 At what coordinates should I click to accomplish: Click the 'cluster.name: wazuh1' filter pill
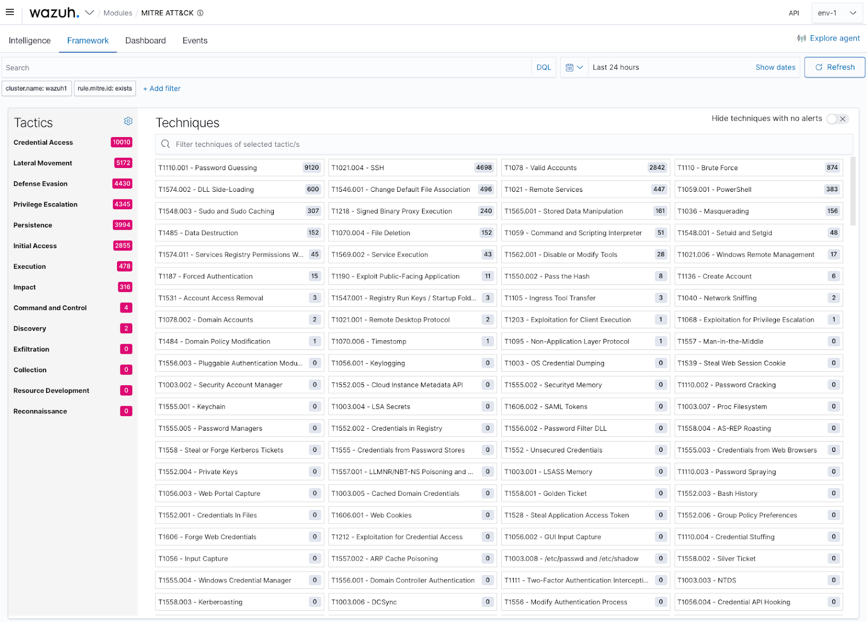pyautogui.click(x=36, y=88)
